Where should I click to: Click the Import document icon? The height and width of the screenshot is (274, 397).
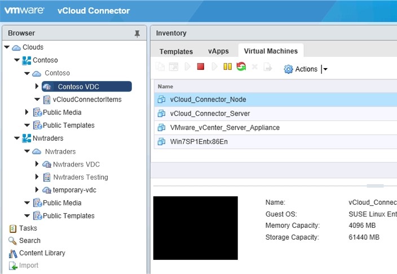(x=13, y=266)
